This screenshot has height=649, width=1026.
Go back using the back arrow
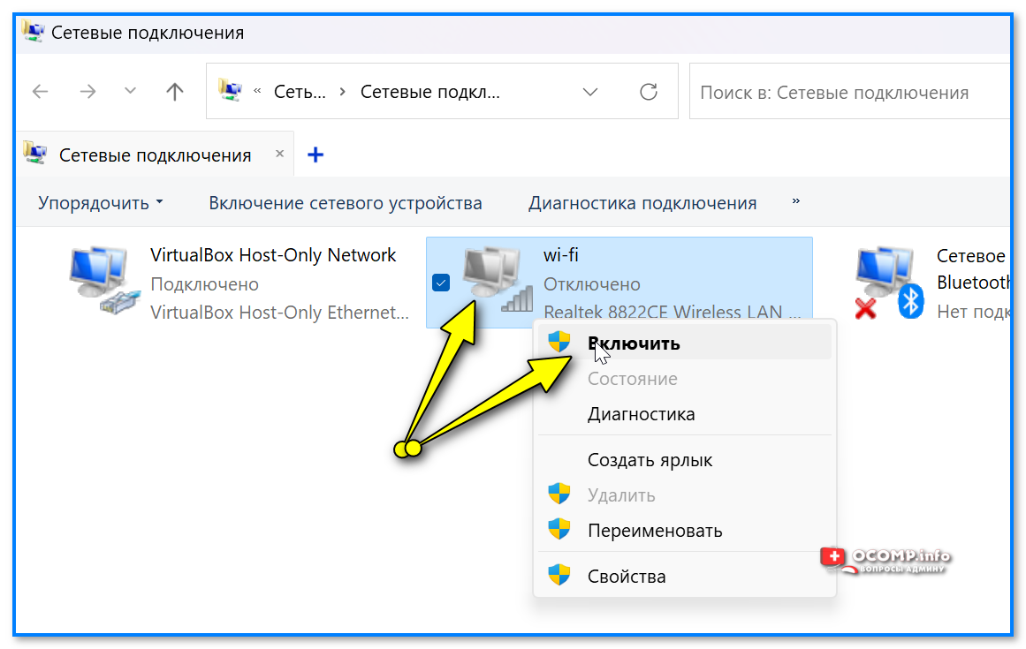(41, 92)
